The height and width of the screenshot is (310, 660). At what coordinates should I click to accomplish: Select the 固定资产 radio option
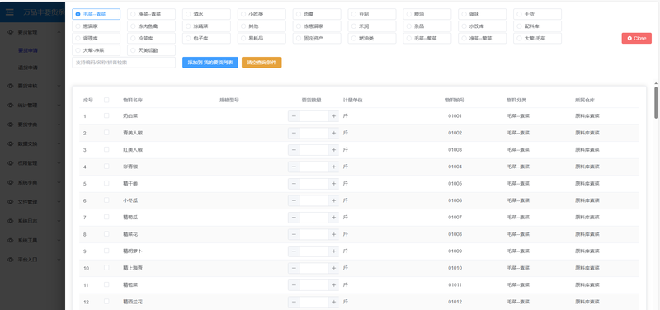pos(317,38)
